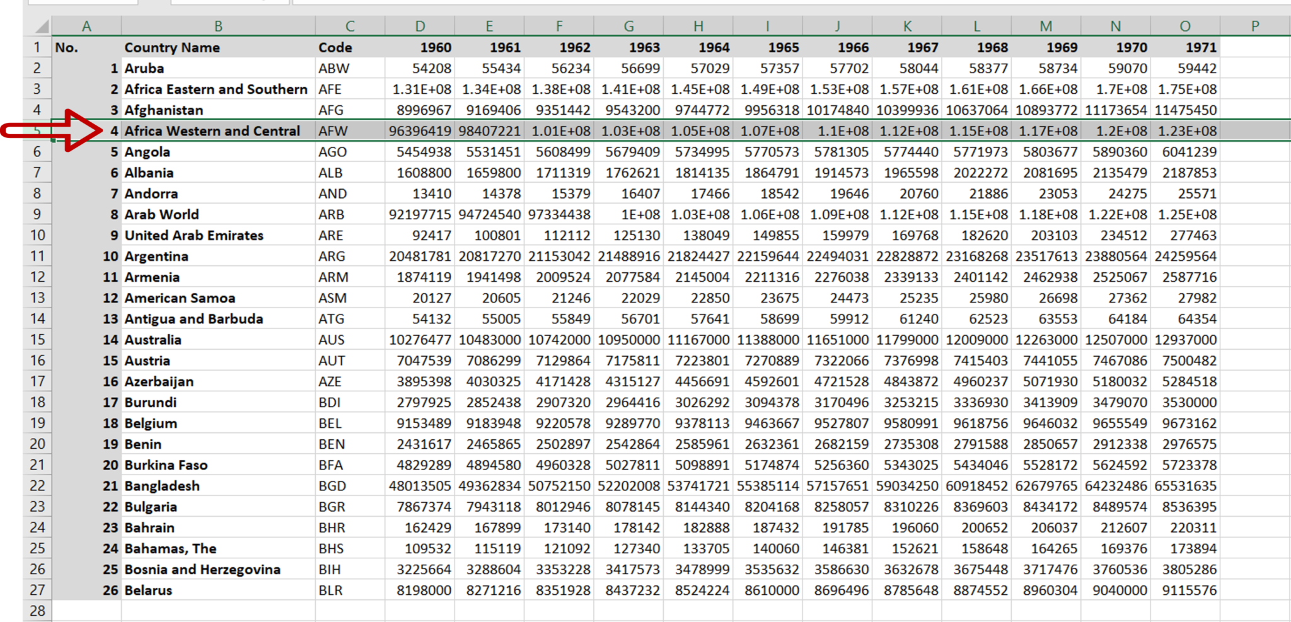Click the cell with value 54208
The image size is (1291, 622).
(419, 68)
